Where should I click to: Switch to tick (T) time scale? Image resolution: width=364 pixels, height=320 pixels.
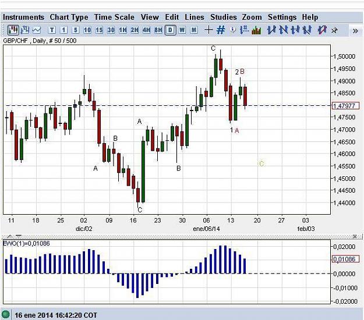52,30
